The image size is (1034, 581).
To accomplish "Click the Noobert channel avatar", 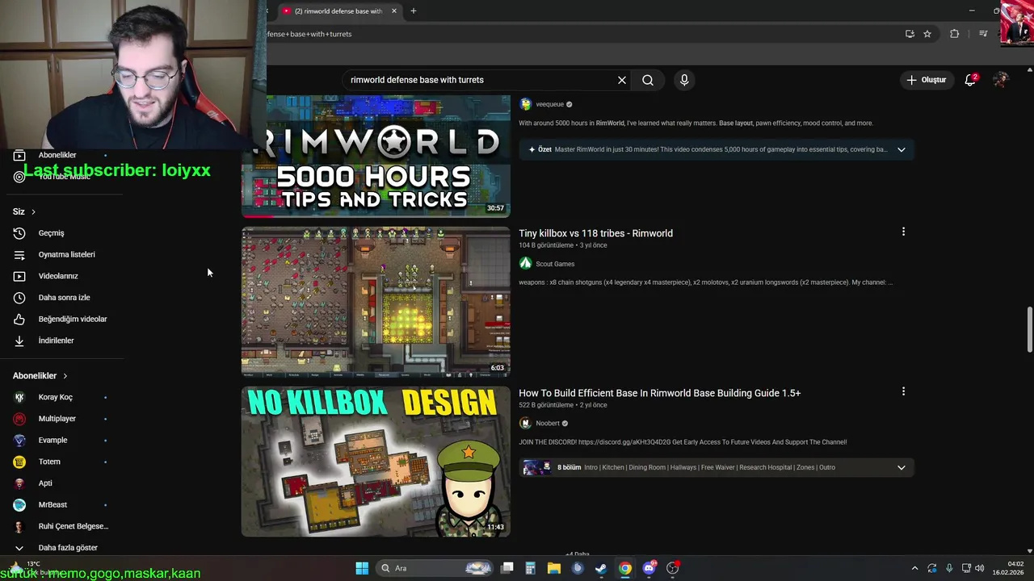I will 525,423.
